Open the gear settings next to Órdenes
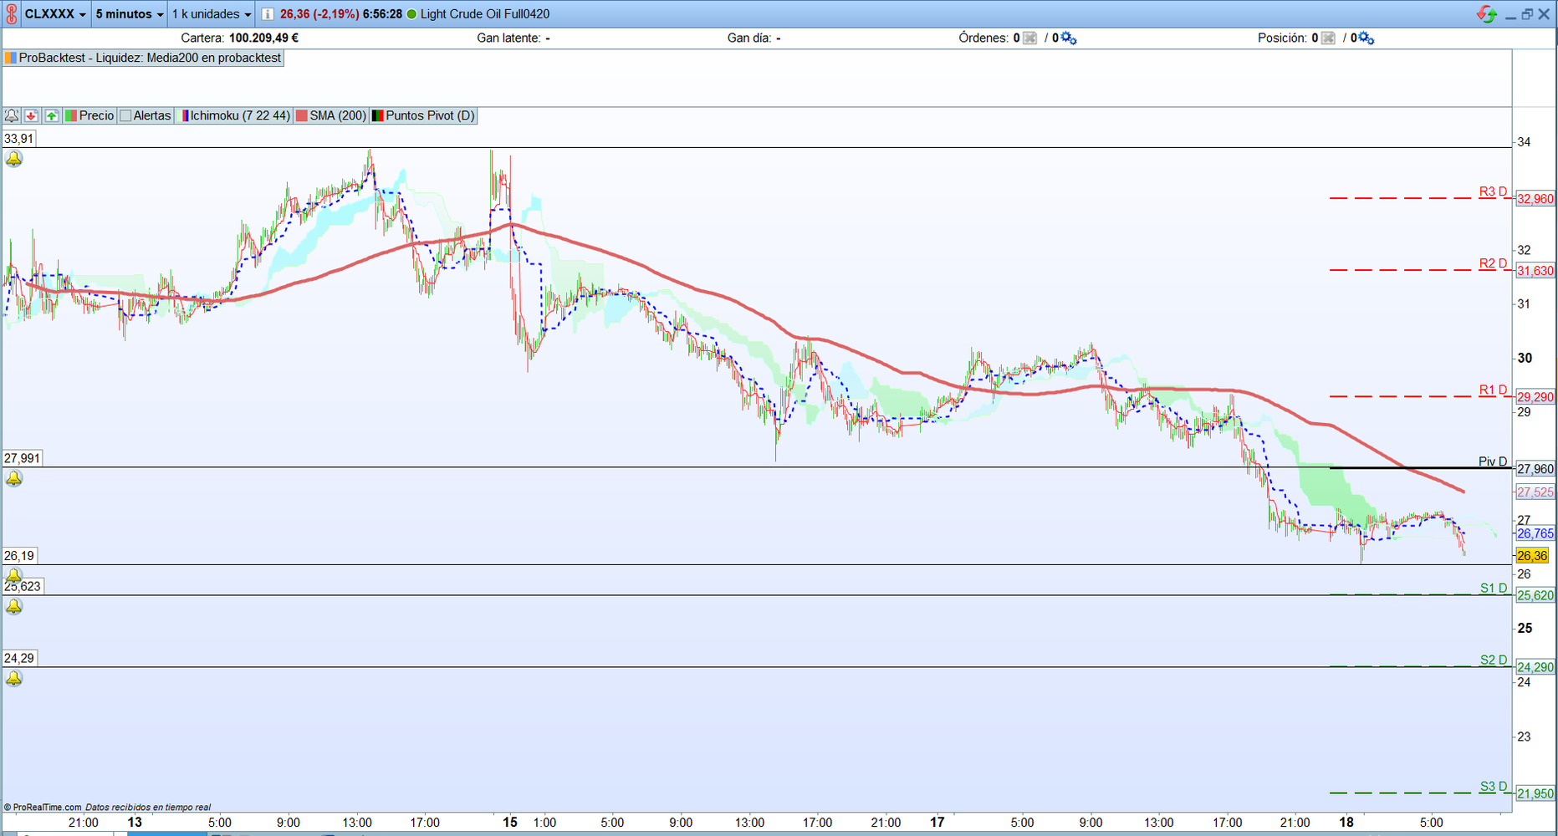The height and width of the screenshot is (836, 1558). [x=1068, y=38]
